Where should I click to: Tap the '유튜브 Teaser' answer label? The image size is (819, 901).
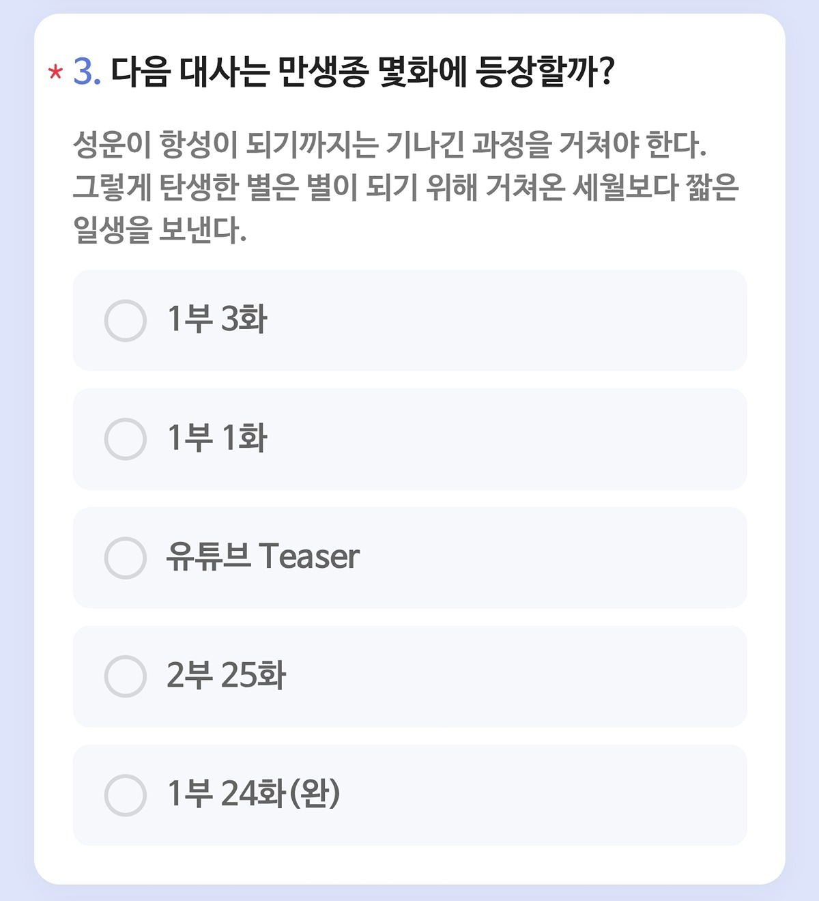pos(263,557)
